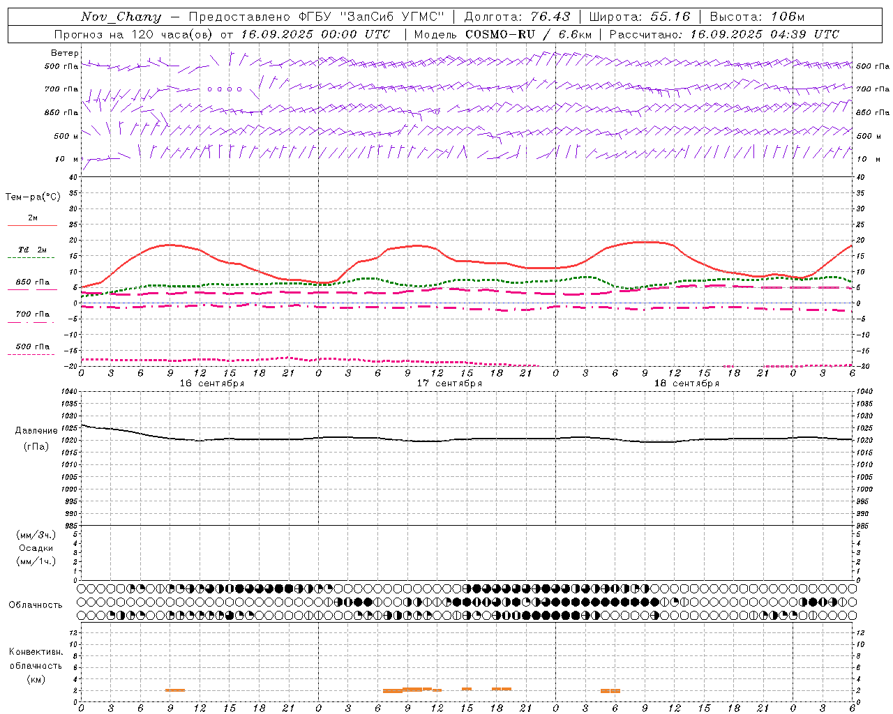893x714 pixels.
Task: Click the 500 гПа temperature legend entry
Action: (33, 347)
